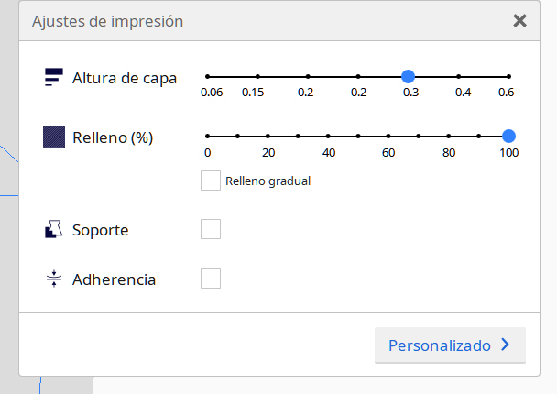Viewport: 557px width, 394px height.
Task: Set layer height slider to 0.4
Action: tap(459, 77)
